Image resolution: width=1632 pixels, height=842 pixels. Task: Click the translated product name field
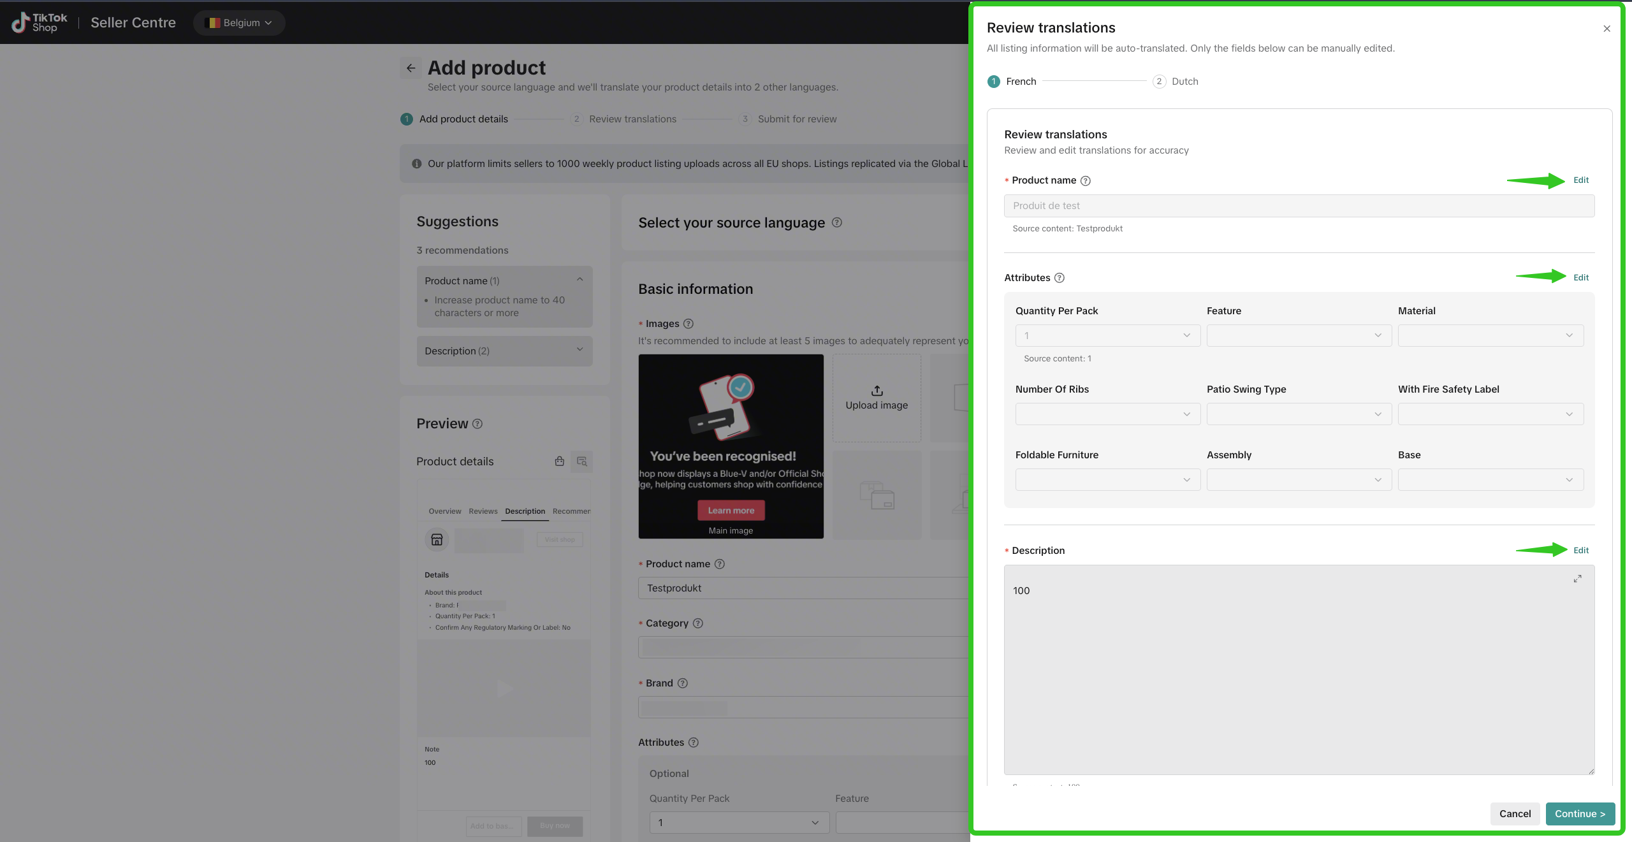[1299, 206]
